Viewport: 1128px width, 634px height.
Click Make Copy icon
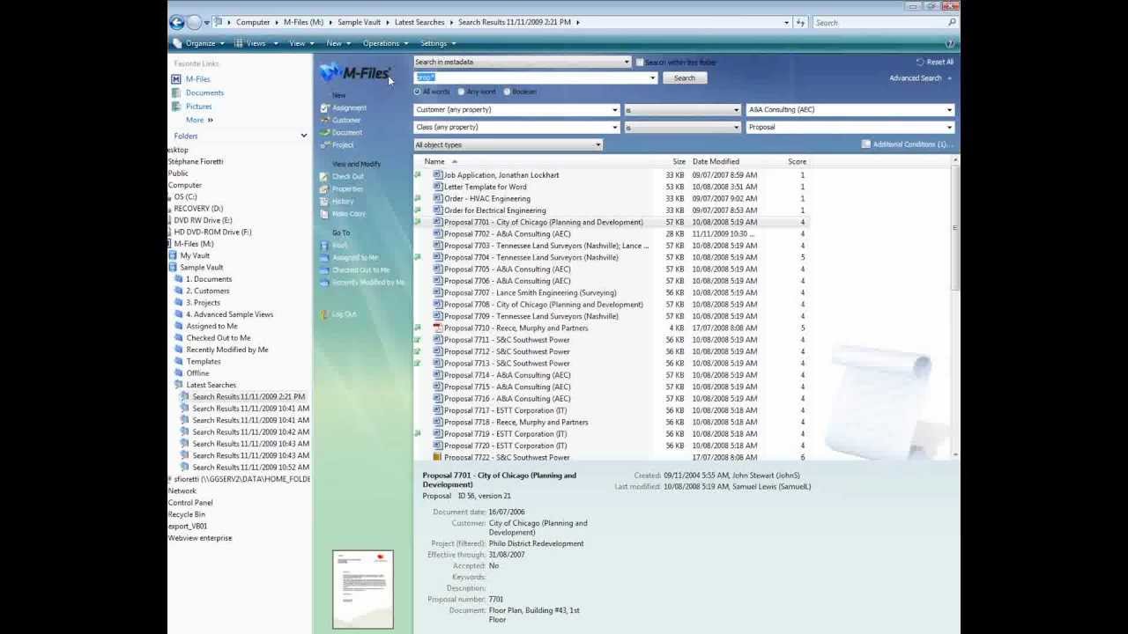[x=324, y=213]
